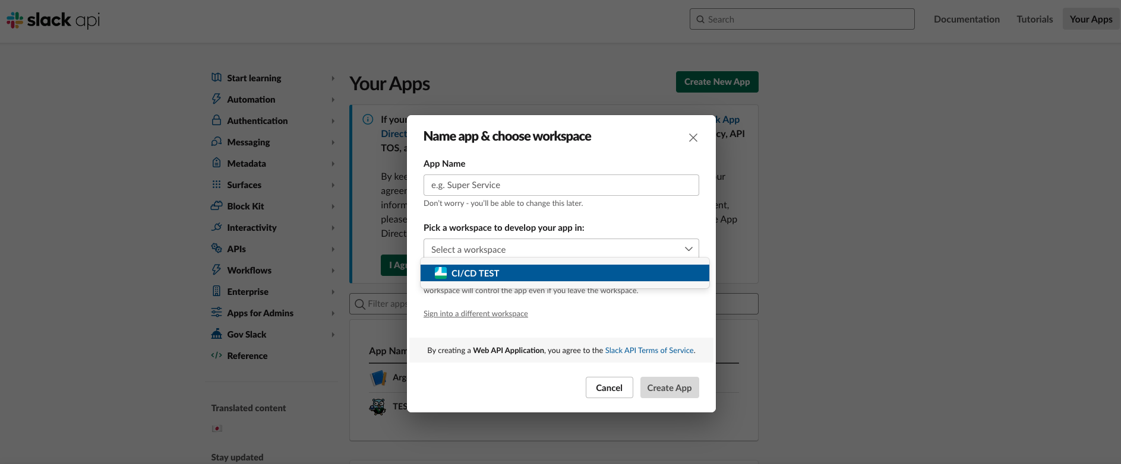This screenshot has height=464, width=1121.
Task: Click the Reference code brackets icon
Action: pos(217,355)
